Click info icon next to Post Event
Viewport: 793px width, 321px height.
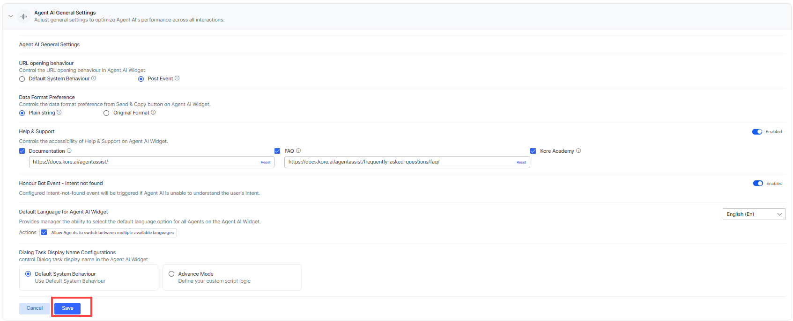(177, 78)
